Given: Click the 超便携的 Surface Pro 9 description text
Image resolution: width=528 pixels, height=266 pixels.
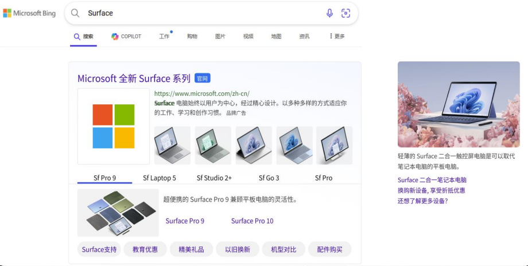Looking at the screenshot, I should 231,199.
